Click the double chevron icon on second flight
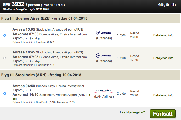The height and width of the screenshot is (120, 181). [151, 58]
